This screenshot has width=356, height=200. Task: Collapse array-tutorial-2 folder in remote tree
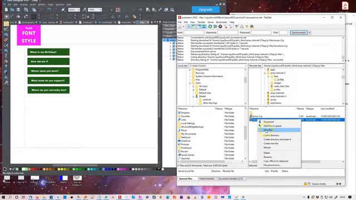coord(265,73)
